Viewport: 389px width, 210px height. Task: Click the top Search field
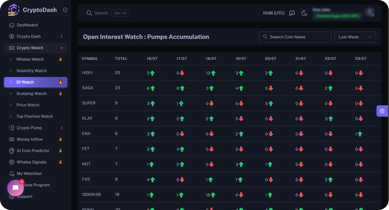pyautogui.click(x=101, y=13)
